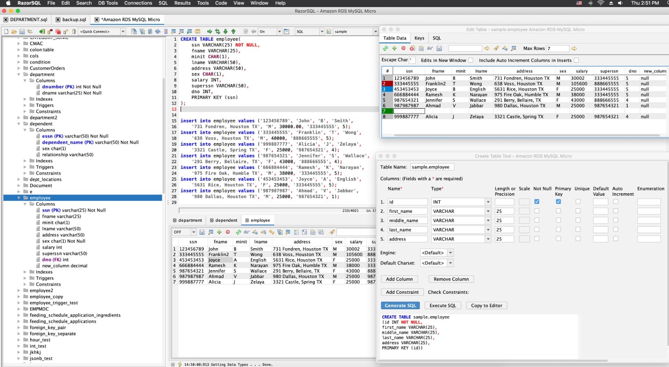The height and width of the screenshot is (367, 669).
Task: Click green plus icon in query results toolbar
Action: coord(219,232)
